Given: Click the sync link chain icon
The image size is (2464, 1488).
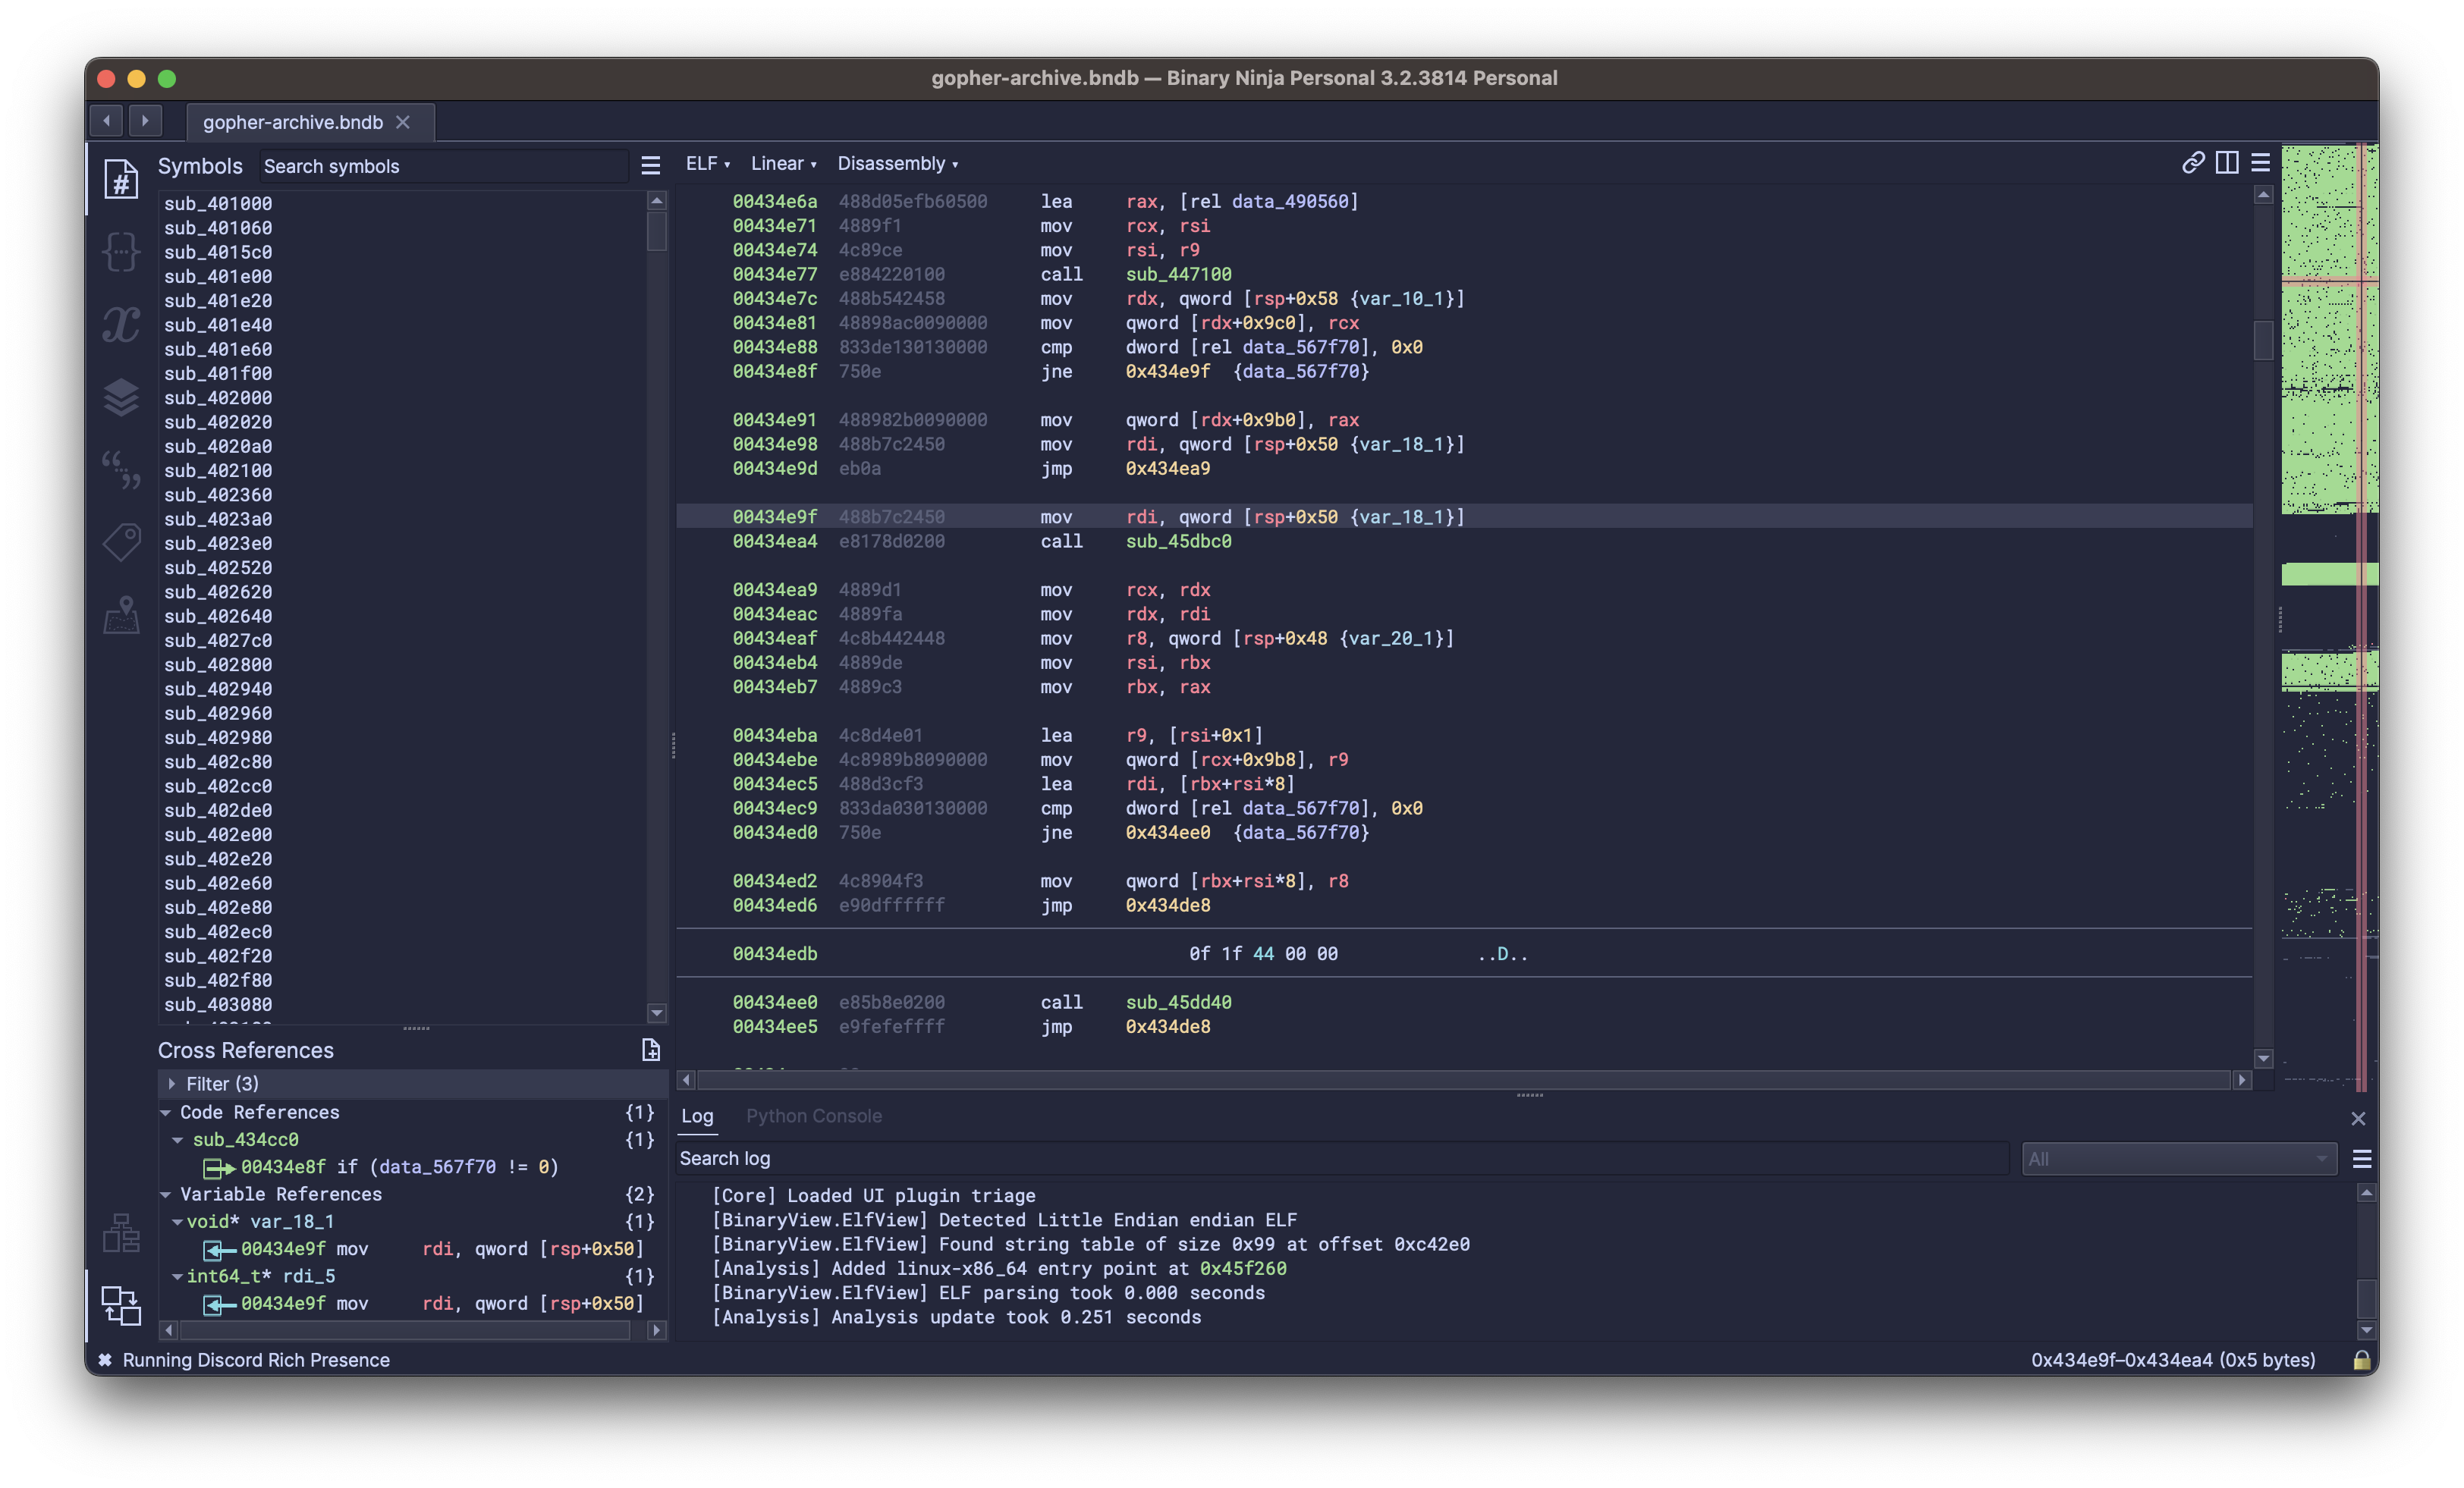Looking at the screenshot, I should click(2192, 163).
